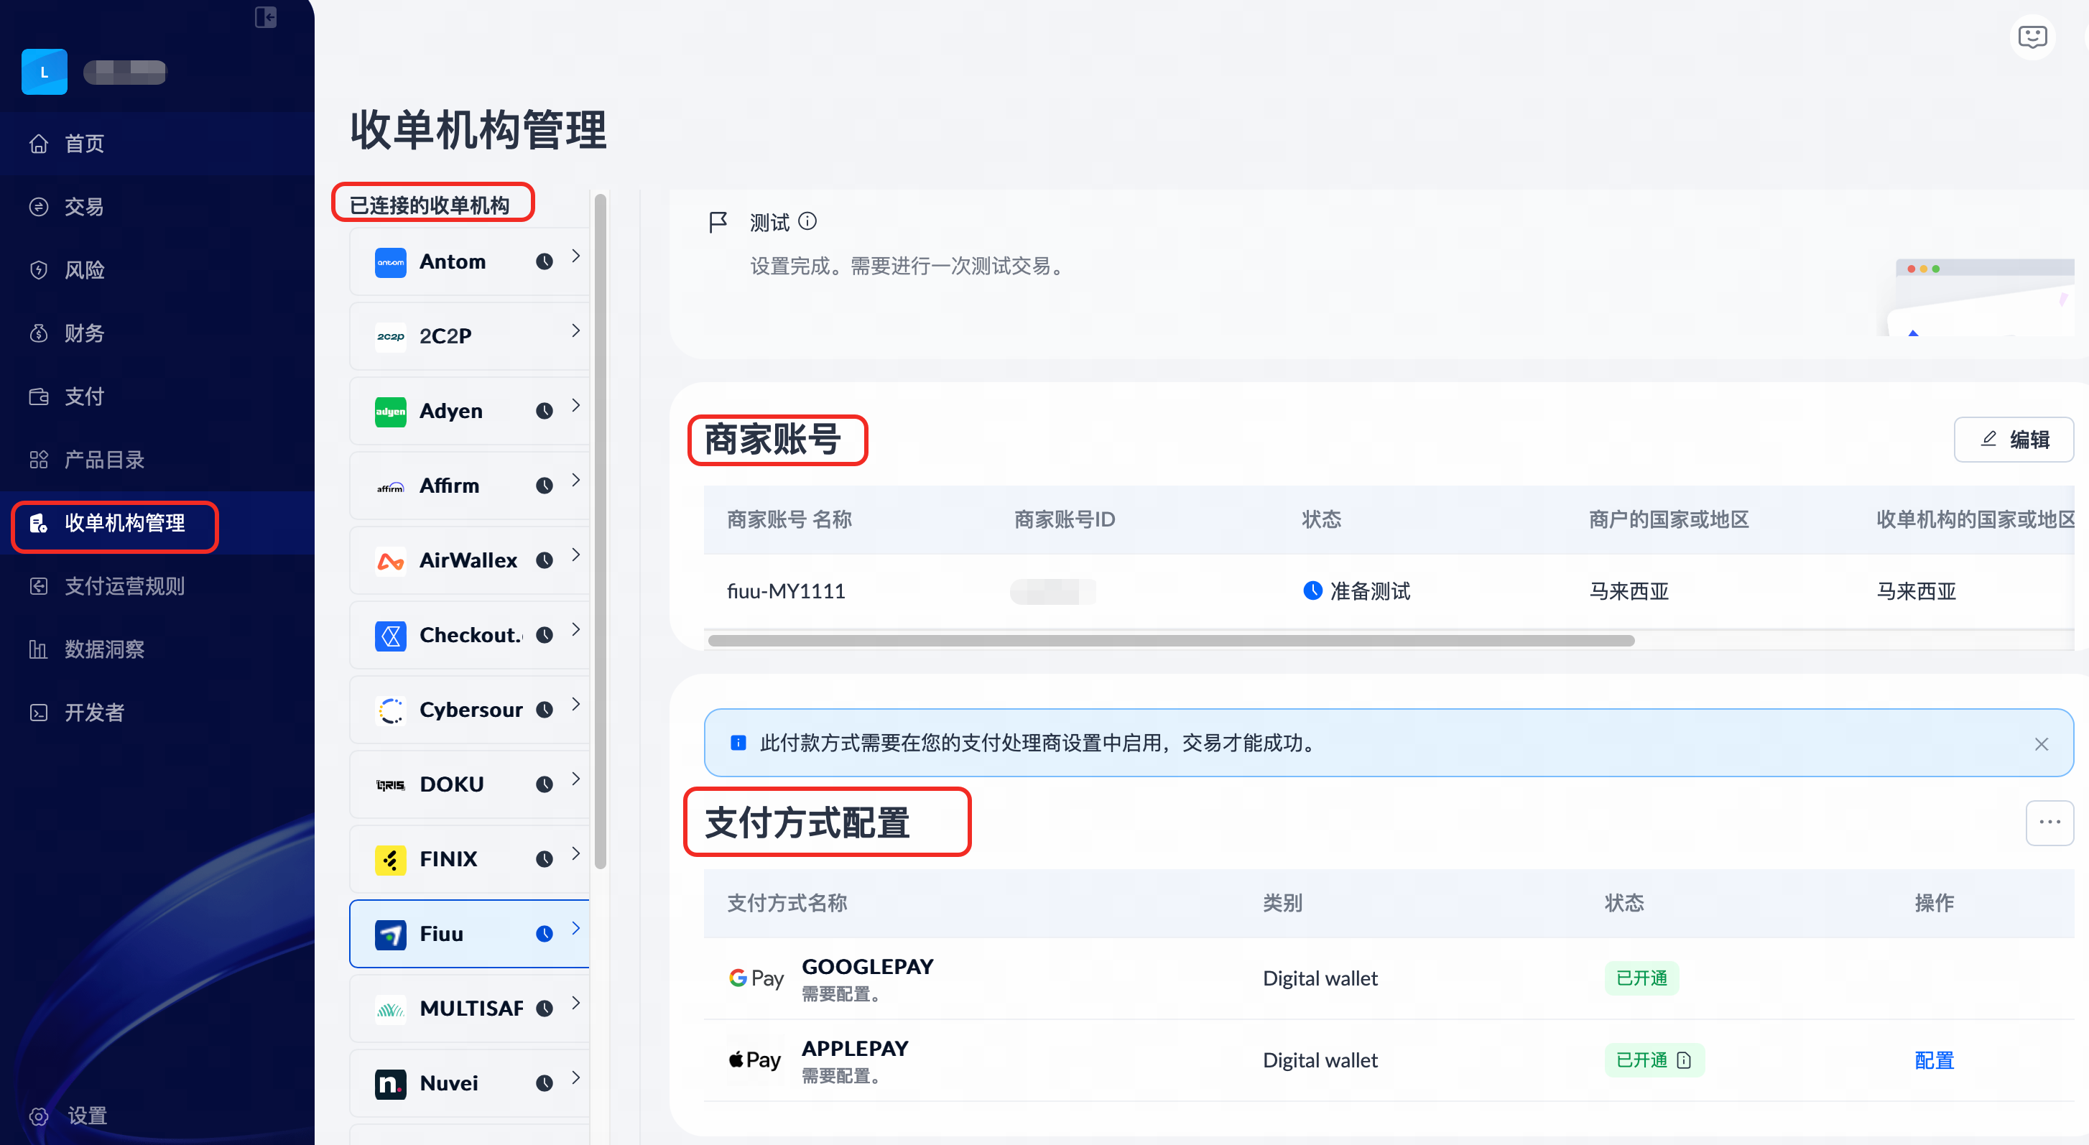Click the 编辑 button for 商家账号

point(2013,440)
